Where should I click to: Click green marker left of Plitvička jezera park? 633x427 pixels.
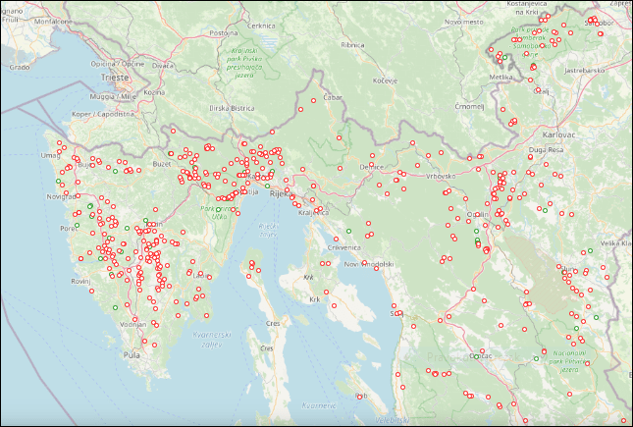coord(537,358)
